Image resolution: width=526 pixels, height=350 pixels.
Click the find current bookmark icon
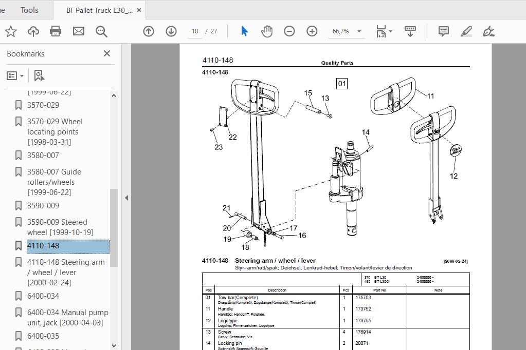(39, 75)
